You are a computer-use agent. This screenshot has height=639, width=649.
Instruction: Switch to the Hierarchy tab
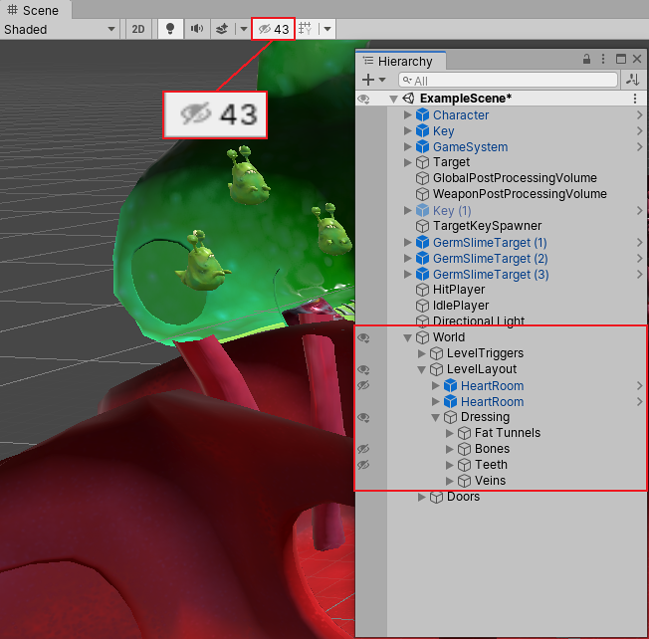click(x=398, y=62)
